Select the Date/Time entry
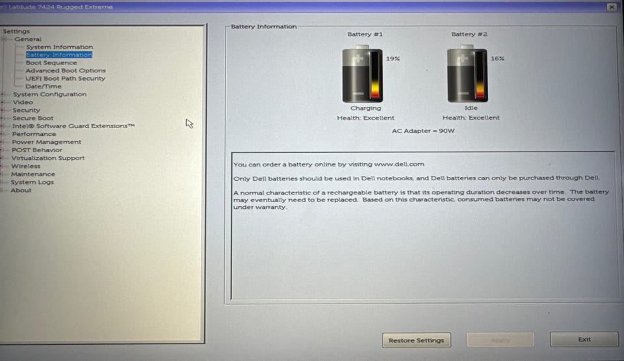Screen dimensions: 624x361 (x=44, y=87)
